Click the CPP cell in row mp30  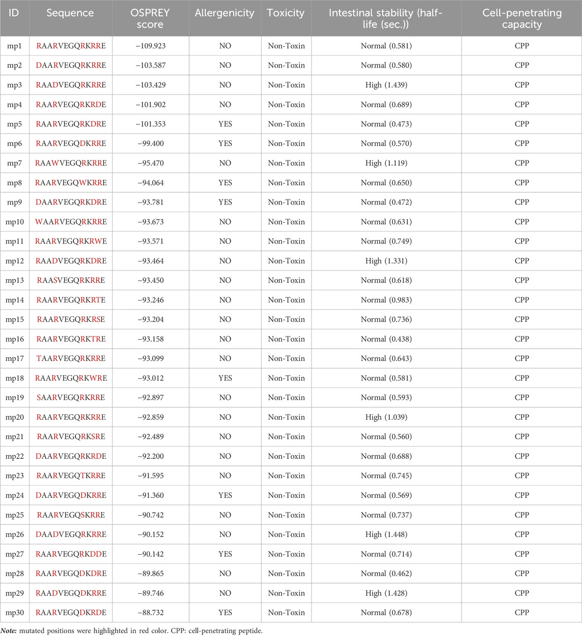[522, 613]
